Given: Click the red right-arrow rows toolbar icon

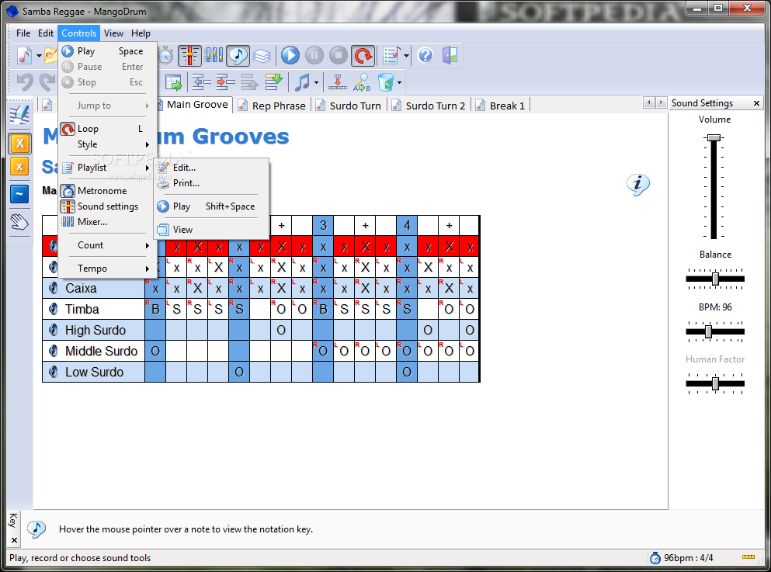Looking at the screenshot, I should (x=226, y=82).
